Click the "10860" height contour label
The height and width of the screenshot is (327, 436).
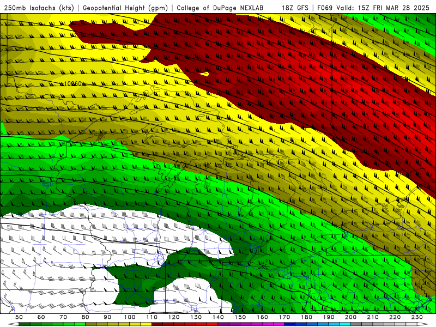[73, 83]
